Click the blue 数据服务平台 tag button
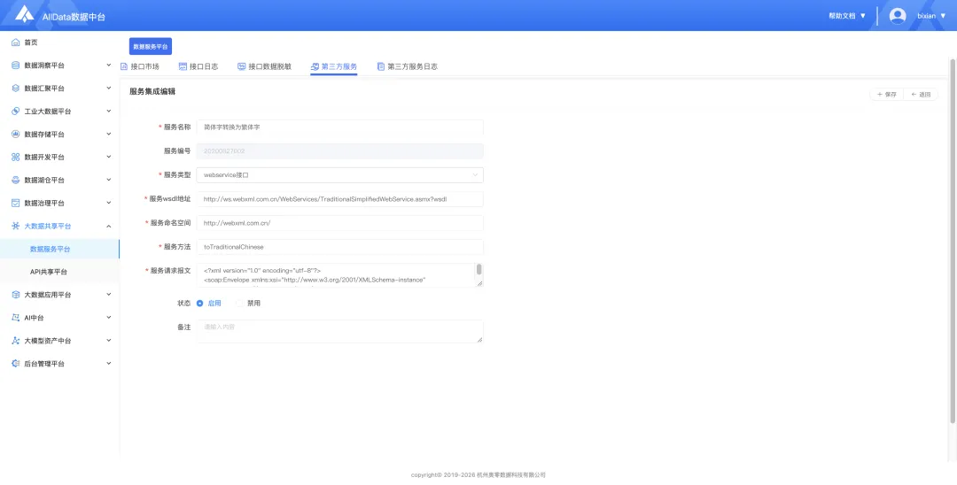The image size is (957, 485). pos(150,46)
